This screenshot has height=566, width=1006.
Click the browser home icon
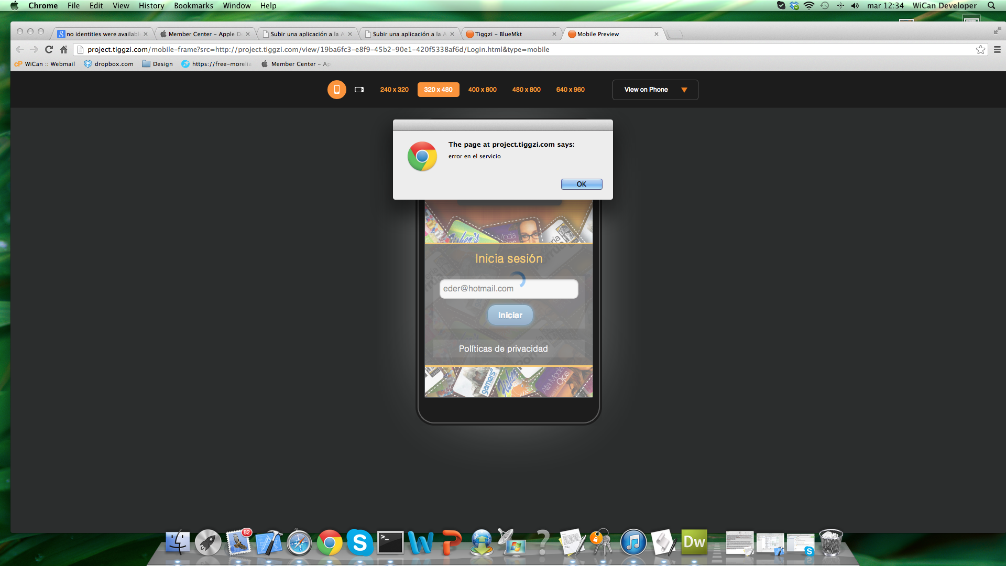(x=63, y=49)
